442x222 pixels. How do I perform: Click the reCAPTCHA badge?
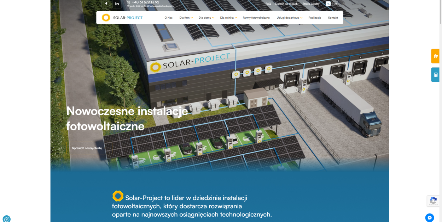coord(433,201)
